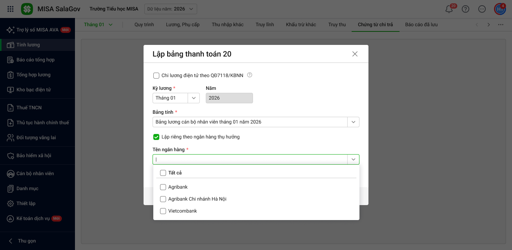Viewport: 512px width, 250px height.
Task: Open the user avatar profile icon
Action: coord(500,9)
